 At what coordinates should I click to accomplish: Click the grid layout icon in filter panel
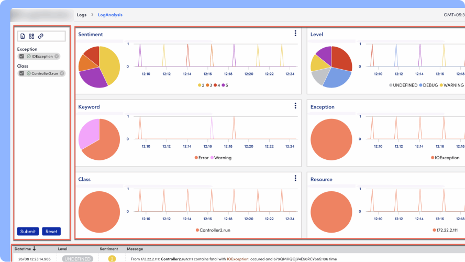tap(31, 36)
